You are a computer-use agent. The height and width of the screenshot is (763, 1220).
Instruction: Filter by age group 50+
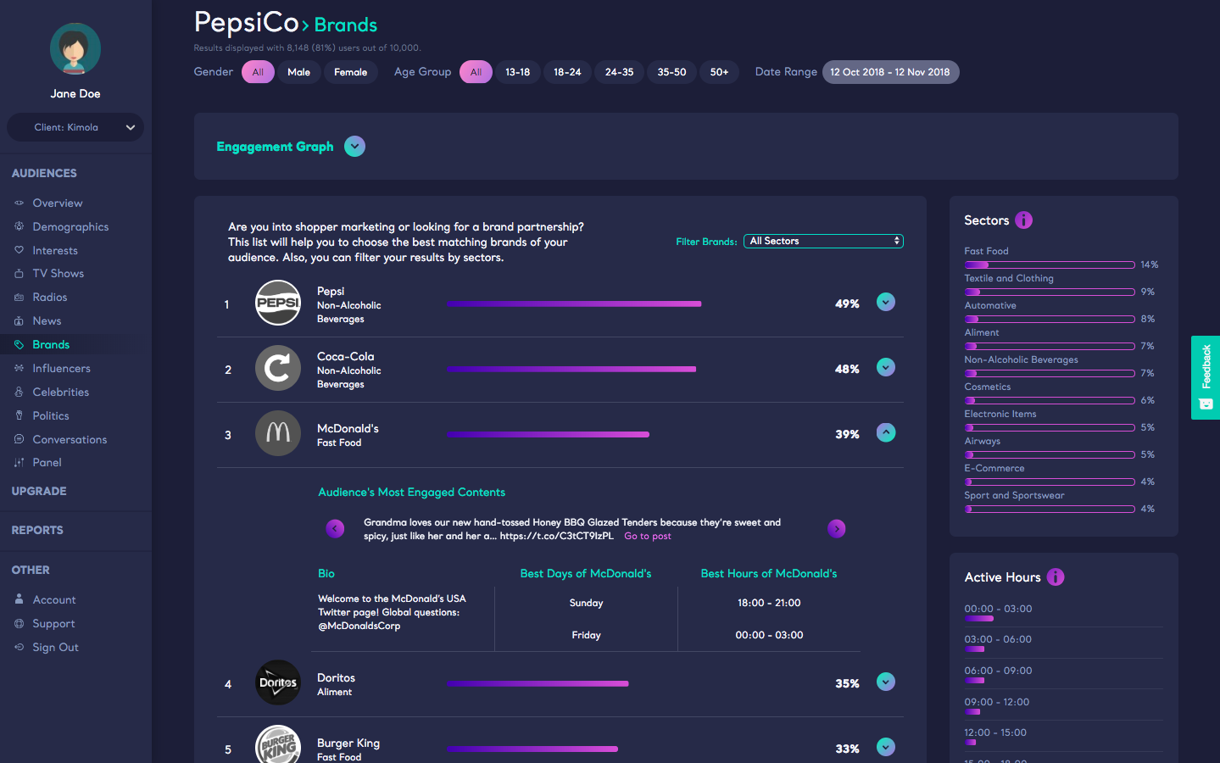[719, 72]
